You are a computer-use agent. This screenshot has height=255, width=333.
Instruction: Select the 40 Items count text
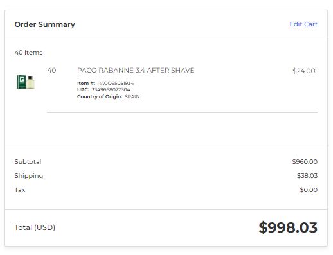(x=28, y=53)
